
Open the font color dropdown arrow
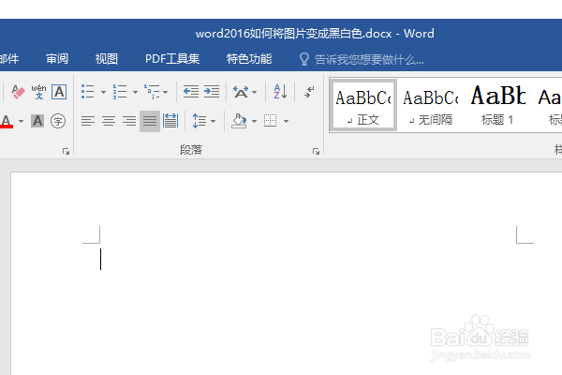[x=22, y=121]
